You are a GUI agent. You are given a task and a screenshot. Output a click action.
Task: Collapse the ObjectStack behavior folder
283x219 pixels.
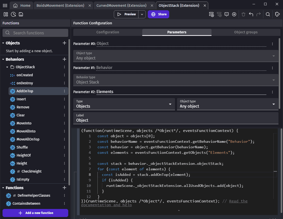pyautogui.click(x=7, y=67)
